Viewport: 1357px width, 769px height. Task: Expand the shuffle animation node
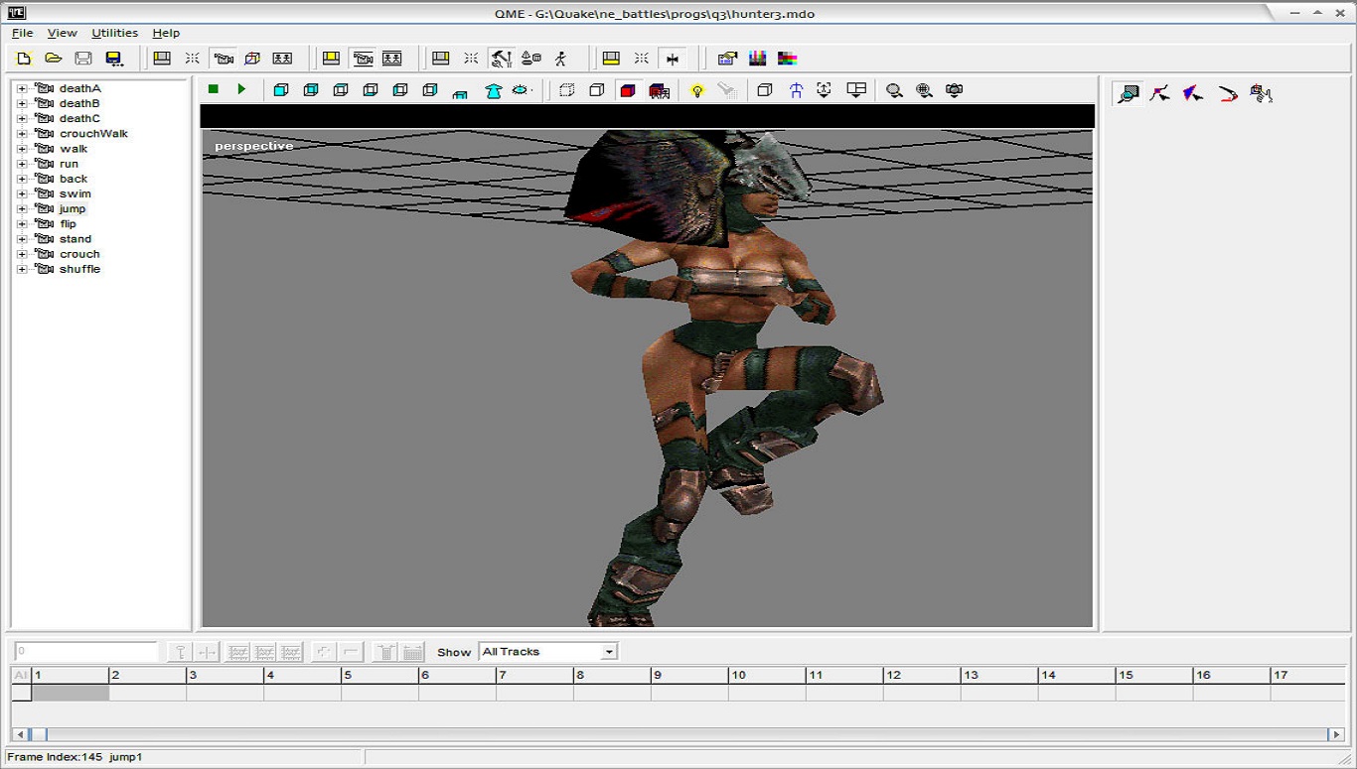point(22,269)
